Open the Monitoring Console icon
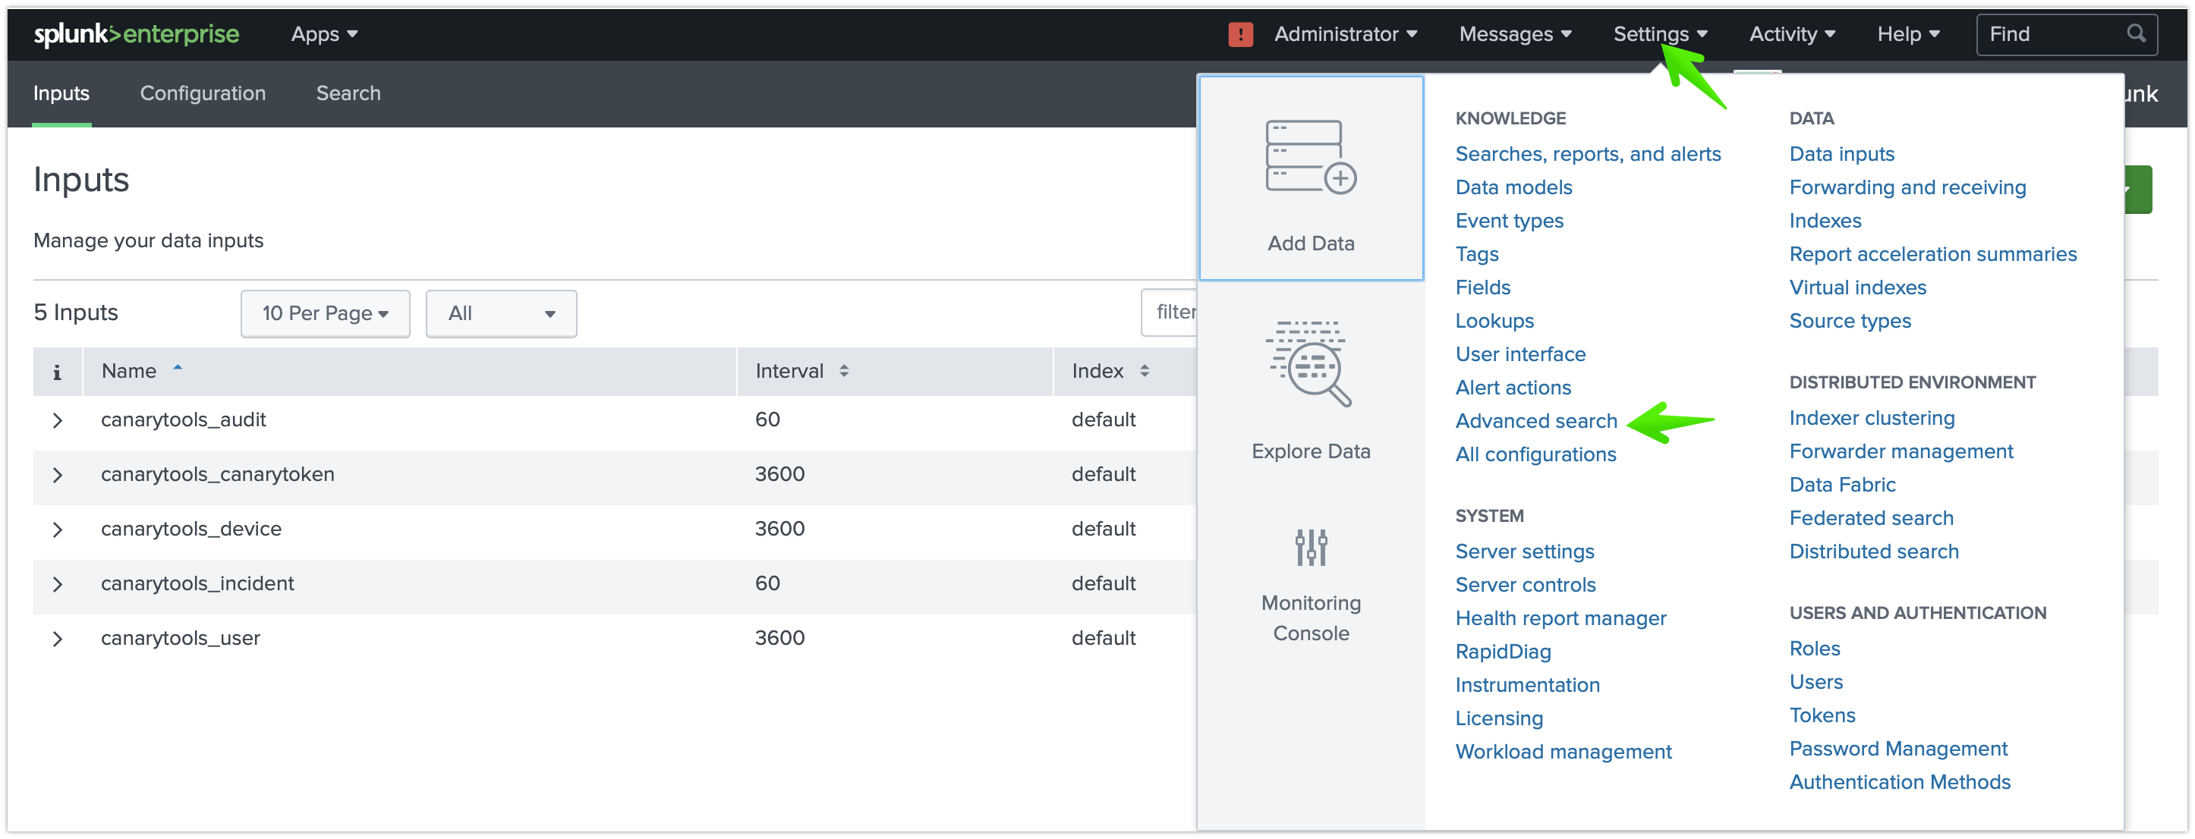Screen dimensions: 2195x839 1311,547
